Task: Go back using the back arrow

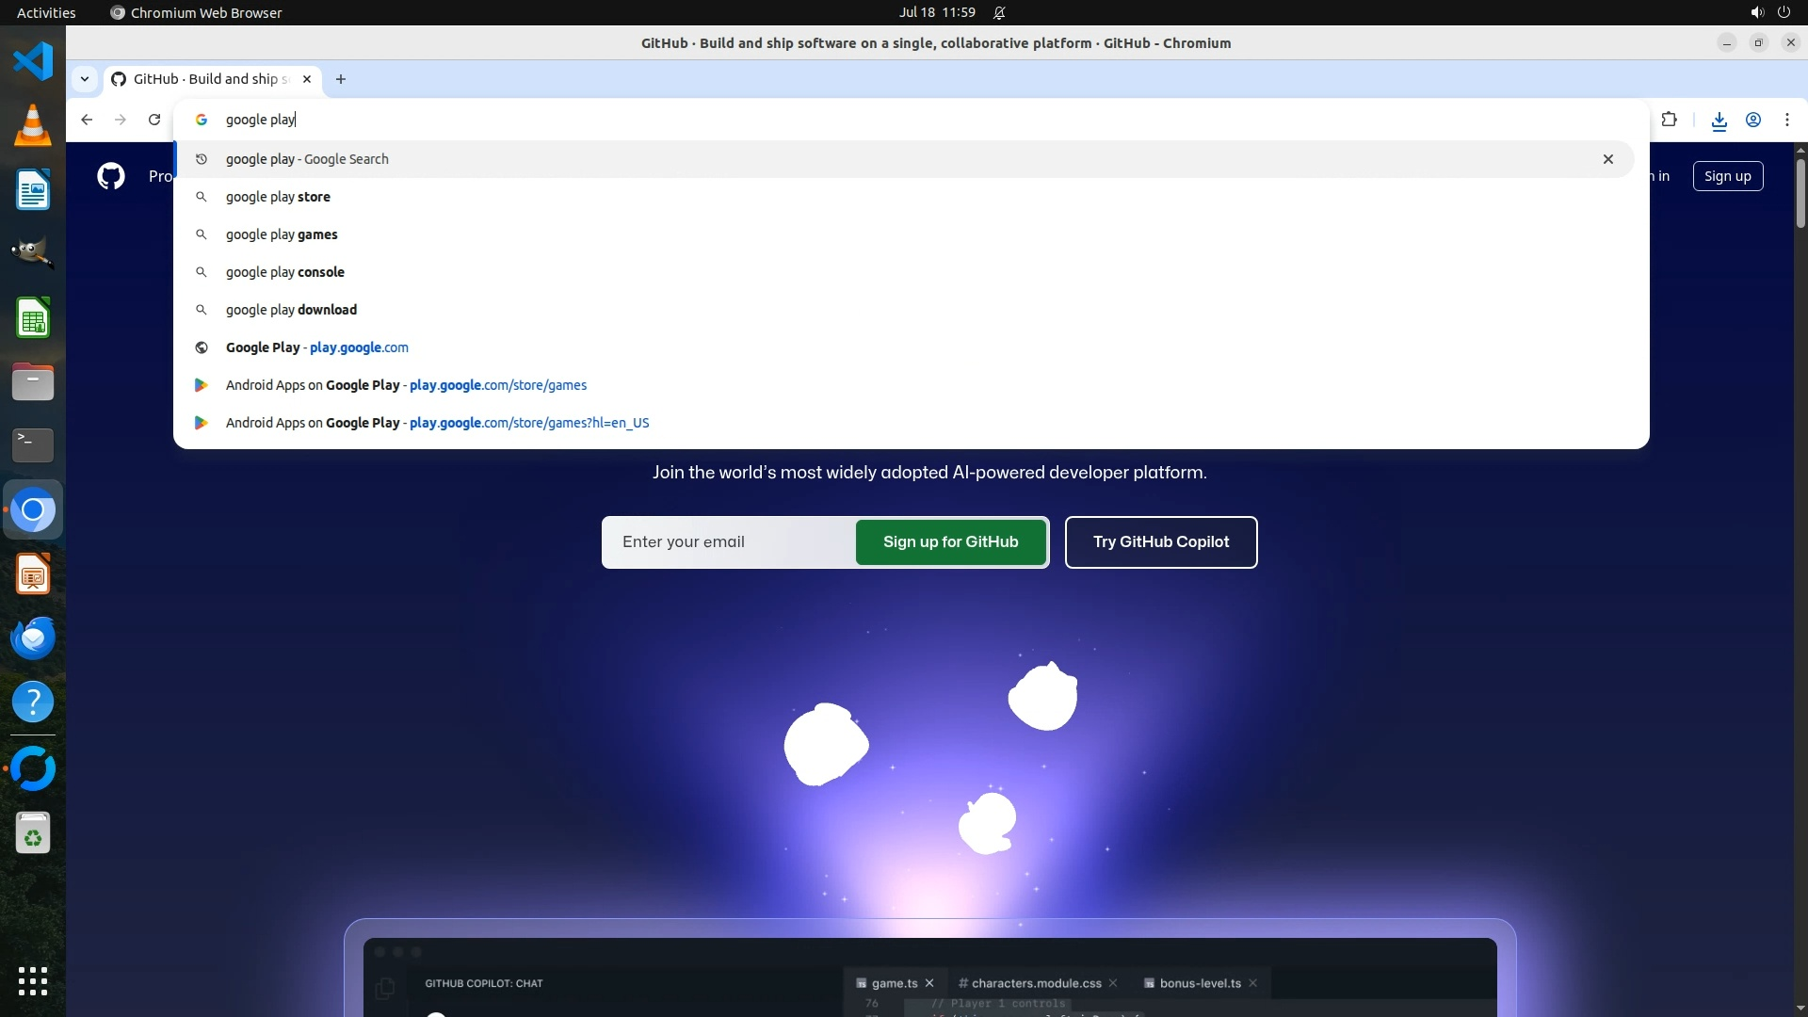Action: tap(87, 120)
